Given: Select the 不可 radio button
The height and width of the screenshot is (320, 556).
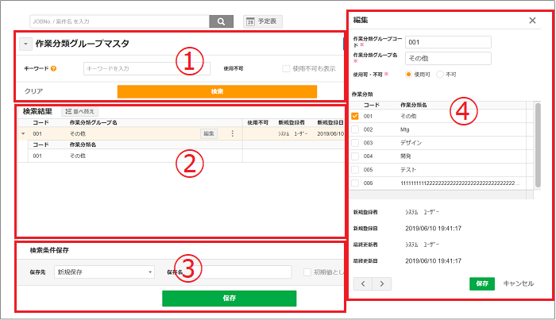Looking at the screenshot, I should click(440, 74).
